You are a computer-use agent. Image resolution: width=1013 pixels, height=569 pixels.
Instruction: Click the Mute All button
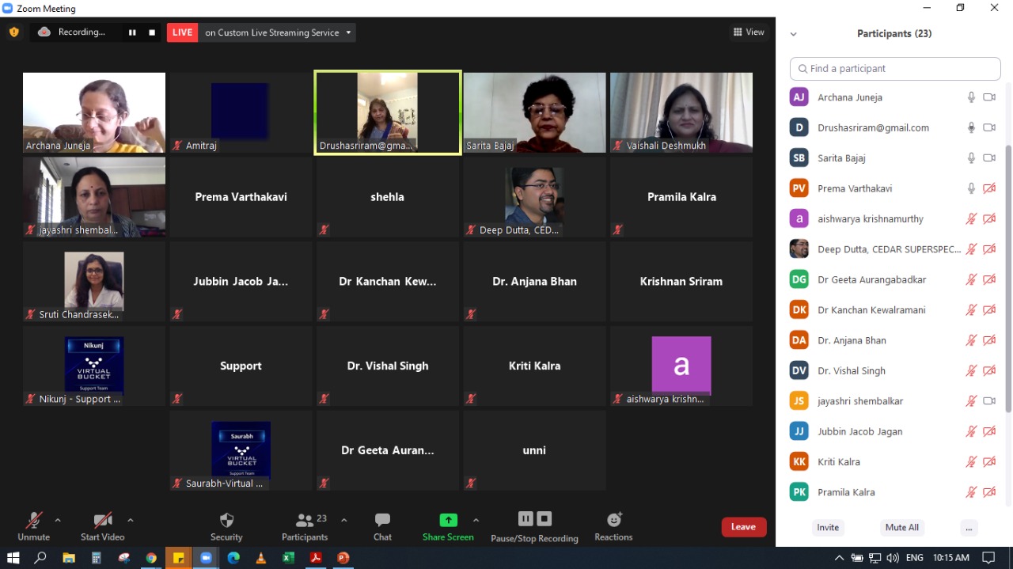tap(901, 528)
